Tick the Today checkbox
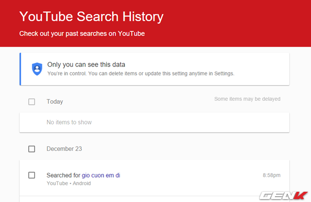Viewport: 311px width, 202px height. pos(32,102)
